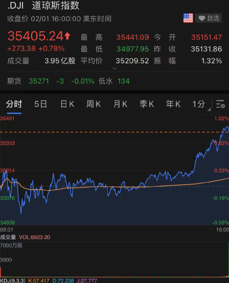Click the 低水 134 value
Image resolution: width=229 pixels, height=283 pixels.
114,81
